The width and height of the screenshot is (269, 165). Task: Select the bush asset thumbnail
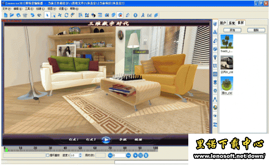pos(227,84)
